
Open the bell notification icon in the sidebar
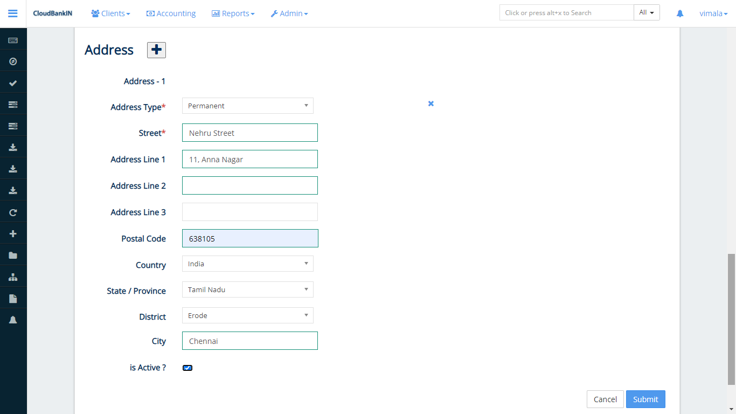click(x=13, y=319)
